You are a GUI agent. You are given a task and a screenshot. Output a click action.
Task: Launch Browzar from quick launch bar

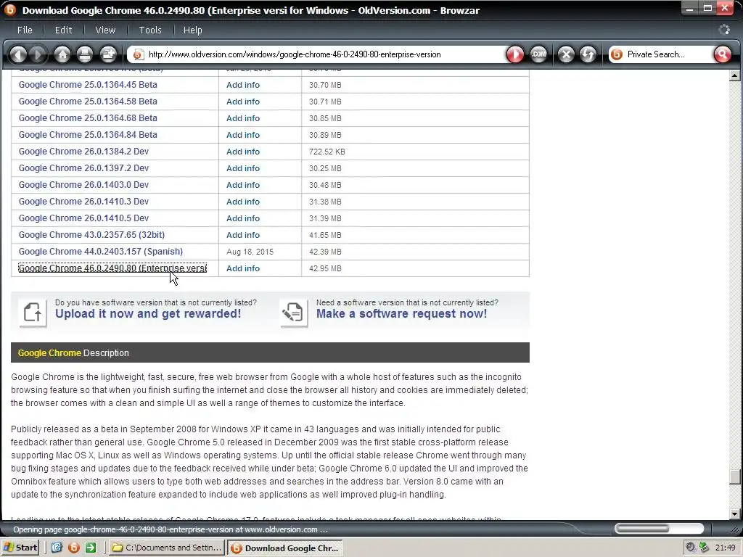coord(73,548)
